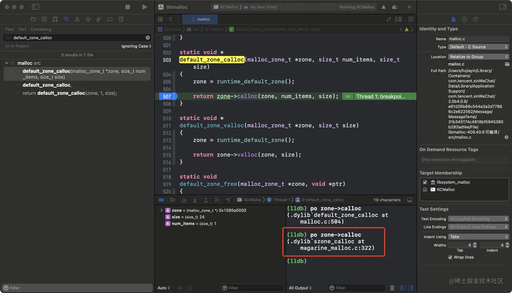The height and width of the screenshot is (293, 512).
Task: Toggle the inspector sidebar button
Action: [503, 7]
